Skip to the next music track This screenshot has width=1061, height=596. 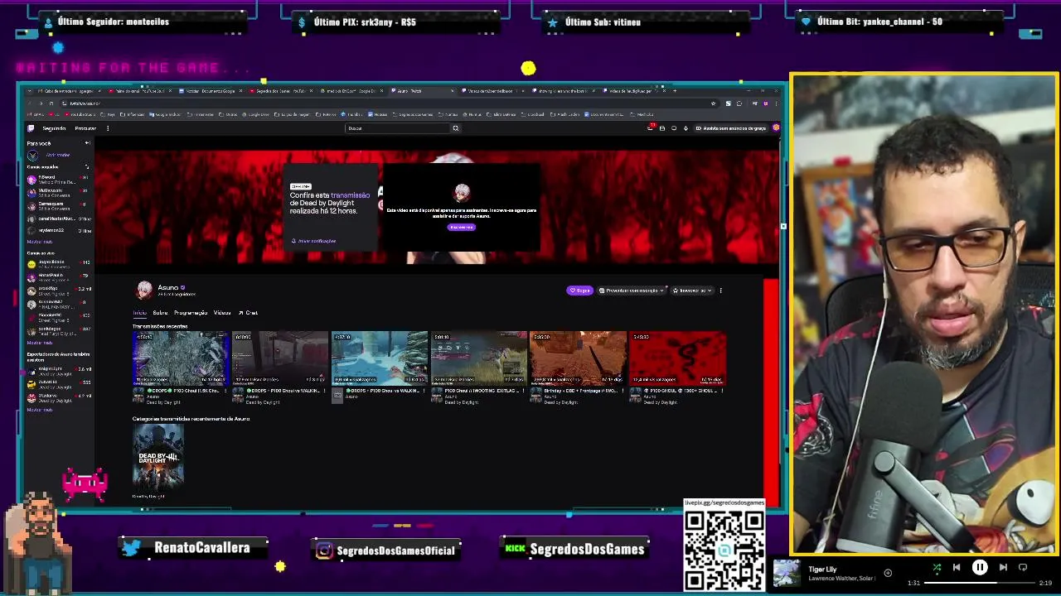pyautogui.click(x=1003, y=567)
